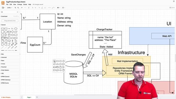This screenshot has width=176, height=99.
Task: Select the square shape in General palette
Action: 2,32
